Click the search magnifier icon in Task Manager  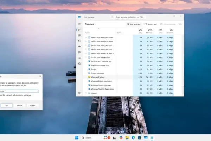coord(113,17)
